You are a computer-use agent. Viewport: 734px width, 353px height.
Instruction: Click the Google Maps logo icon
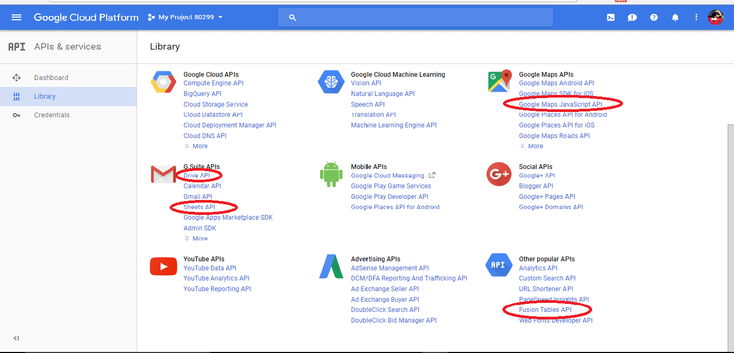click(499, 82)
